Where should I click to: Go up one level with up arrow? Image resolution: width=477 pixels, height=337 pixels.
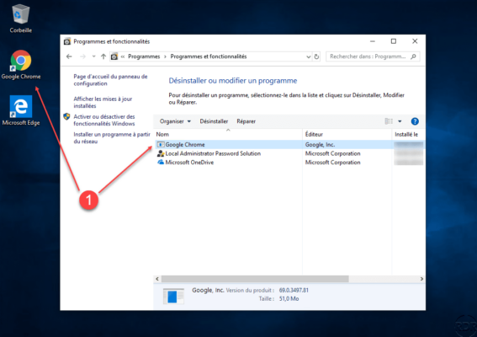click(x=103, y=56)
